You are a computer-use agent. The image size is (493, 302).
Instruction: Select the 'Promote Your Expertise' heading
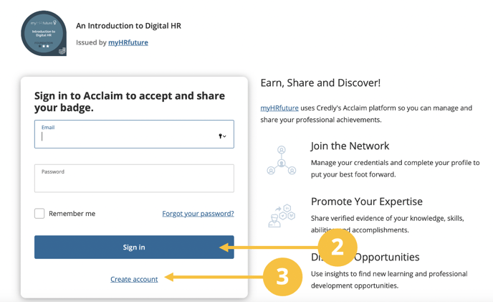pyautogui.click(x=366, y=202)
